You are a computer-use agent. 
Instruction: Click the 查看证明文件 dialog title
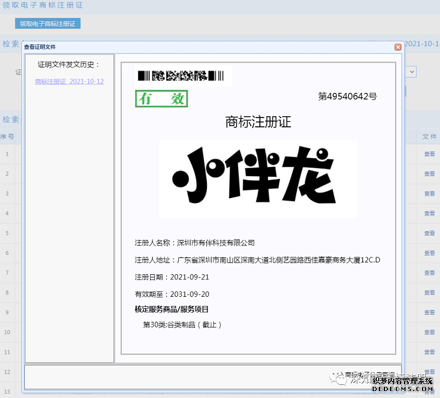tap(40, 47)
